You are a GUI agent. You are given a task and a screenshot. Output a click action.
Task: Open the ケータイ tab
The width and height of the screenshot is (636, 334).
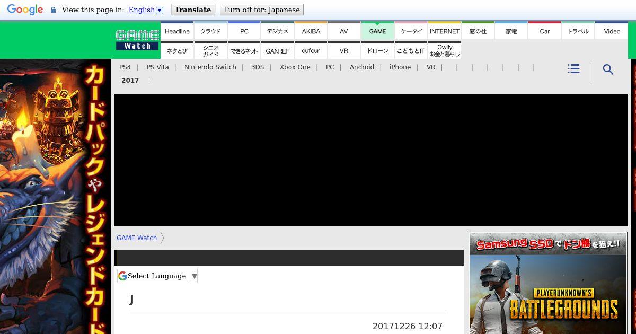click(411, 31)
